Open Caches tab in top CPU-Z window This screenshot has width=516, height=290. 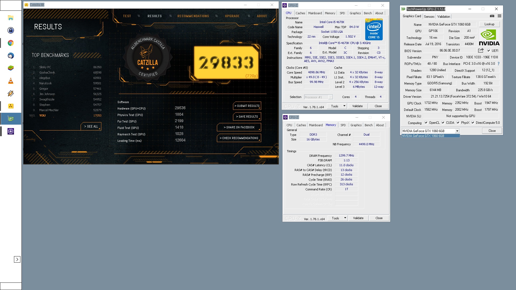click(x=300, y=13)
